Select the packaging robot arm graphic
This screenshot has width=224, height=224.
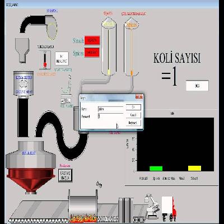pos(152,206)
